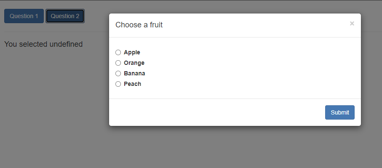The height and width of the screenshot is (168, 382).
Task: Open the Question 1 button
Action: [x=24, y=16]
